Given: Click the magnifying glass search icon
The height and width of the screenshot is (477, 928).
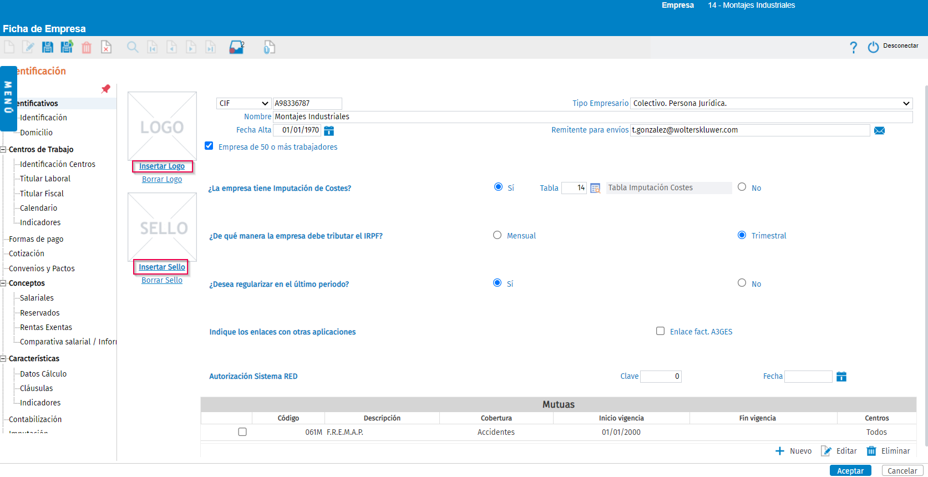Looking at the screenshot, I should tap(133, 47).
